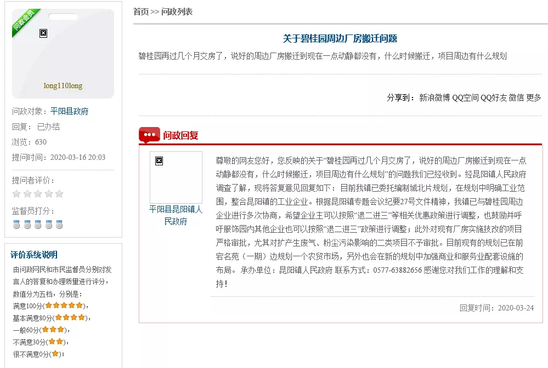Share to 新浪微博
The height and width of the screenshot is (368, 548).
click(x=434, y=97)
